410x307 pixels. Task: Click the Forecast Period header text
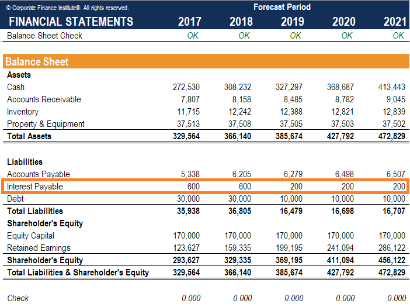point(282,7)
